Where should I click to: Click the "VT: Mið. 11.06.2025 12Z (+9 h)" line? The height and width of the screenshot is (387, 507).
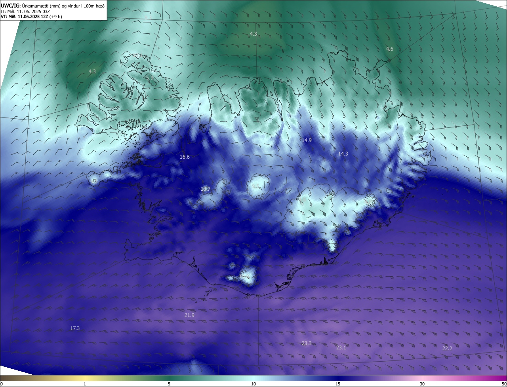(x=31, y=17)
